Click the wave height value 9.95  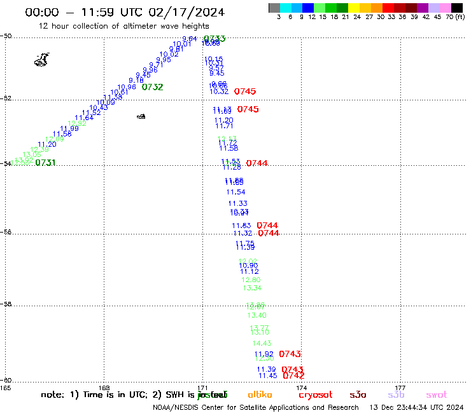[164, 60]
